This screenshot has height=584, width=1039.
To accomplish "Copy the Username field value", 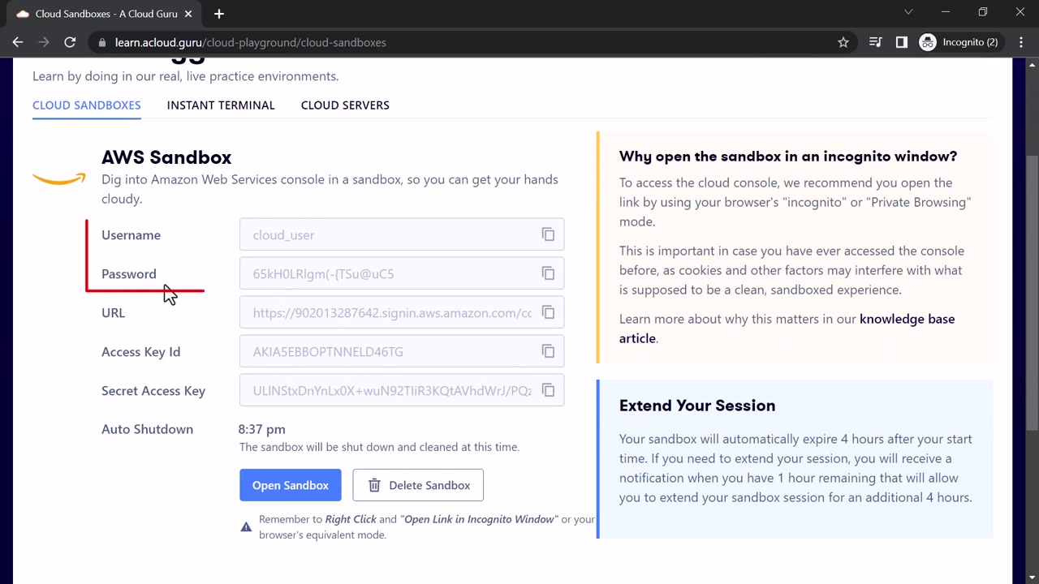I will click(548, 235).
